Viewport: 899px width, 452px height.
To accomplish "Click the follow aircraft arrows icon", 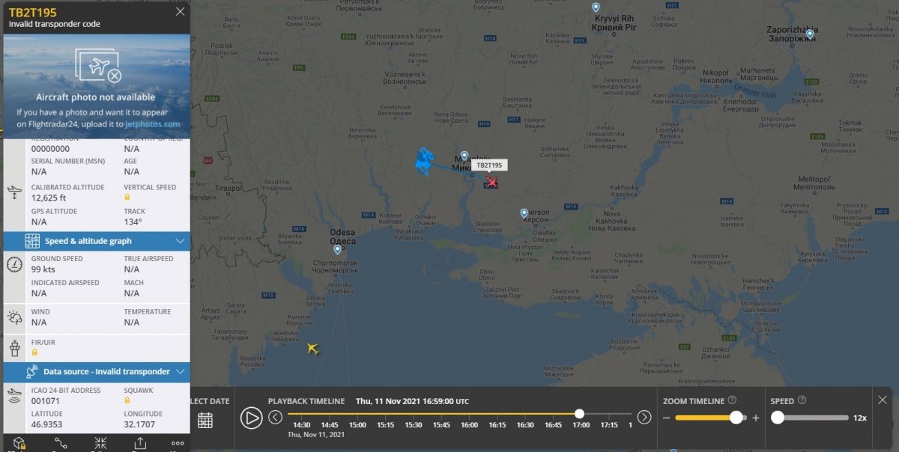I will pos(100,444).
